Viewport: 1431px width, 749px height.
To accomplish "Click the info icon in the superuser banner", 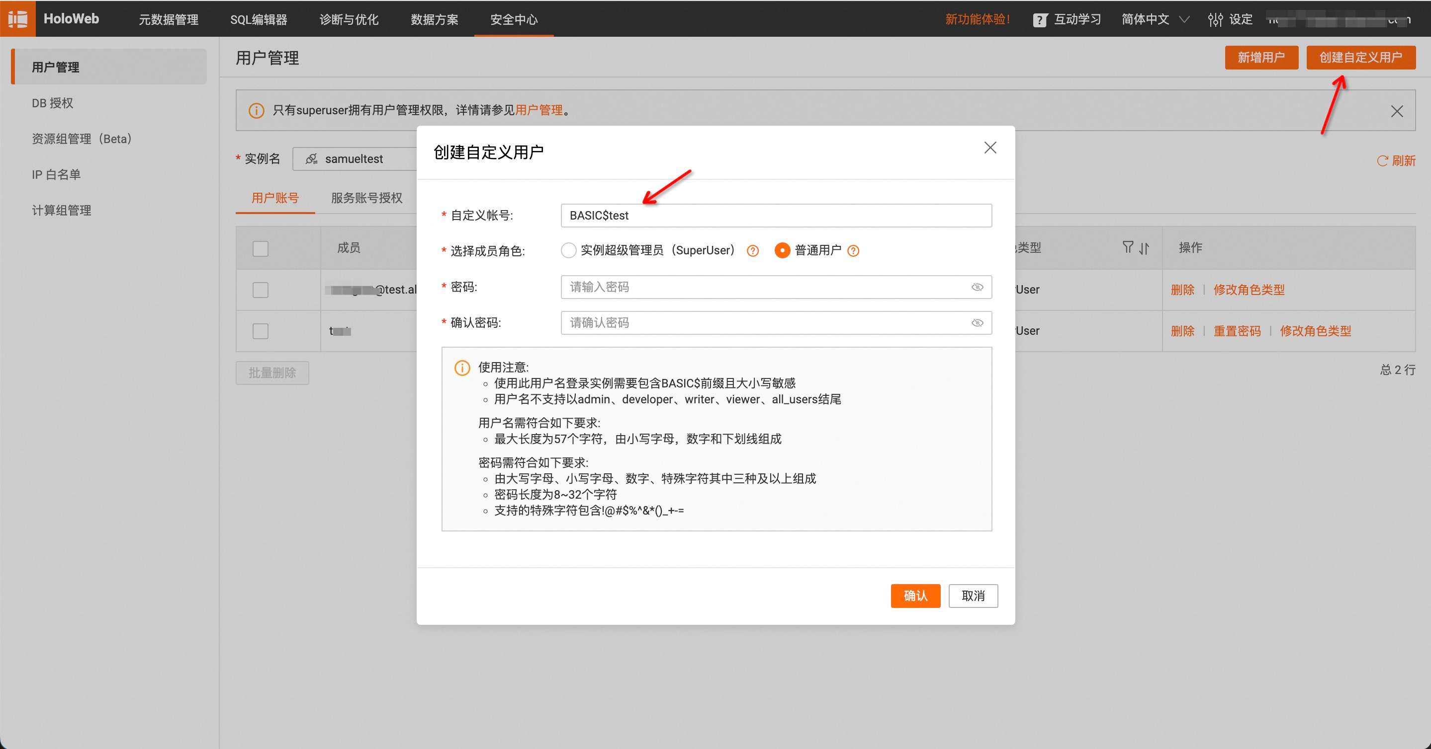I will click(256, 110).
